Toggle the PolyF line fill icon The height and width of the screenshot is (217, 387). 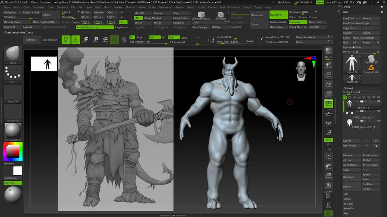click(328, 195)
